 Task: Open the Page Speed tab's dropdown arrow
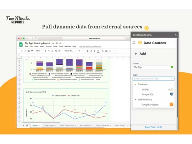[x=56, y=126]
